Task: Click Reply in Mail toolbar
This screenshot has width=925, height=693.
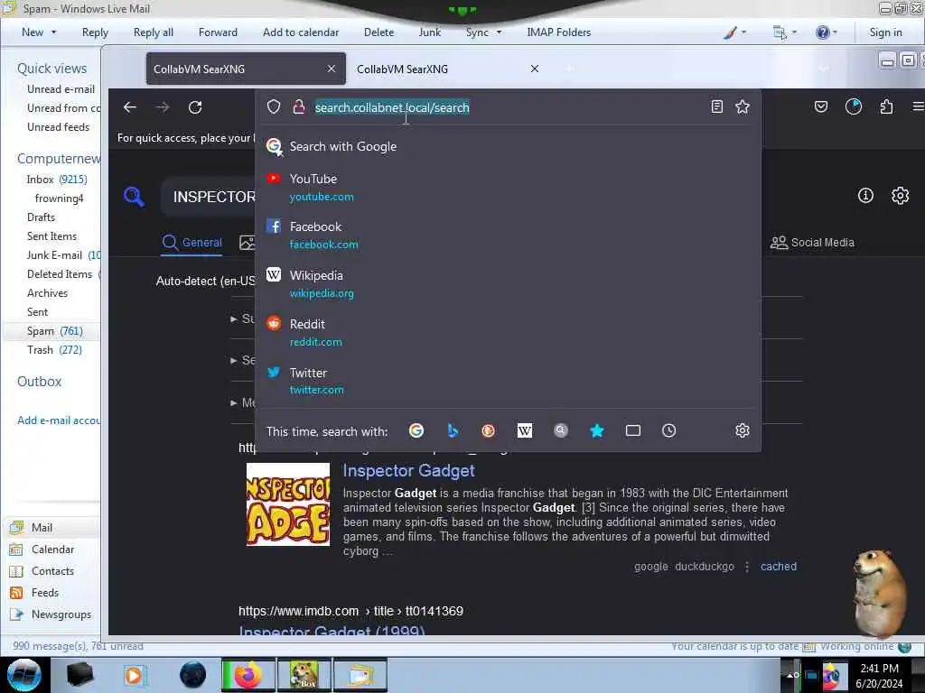Action: [95, 32]
